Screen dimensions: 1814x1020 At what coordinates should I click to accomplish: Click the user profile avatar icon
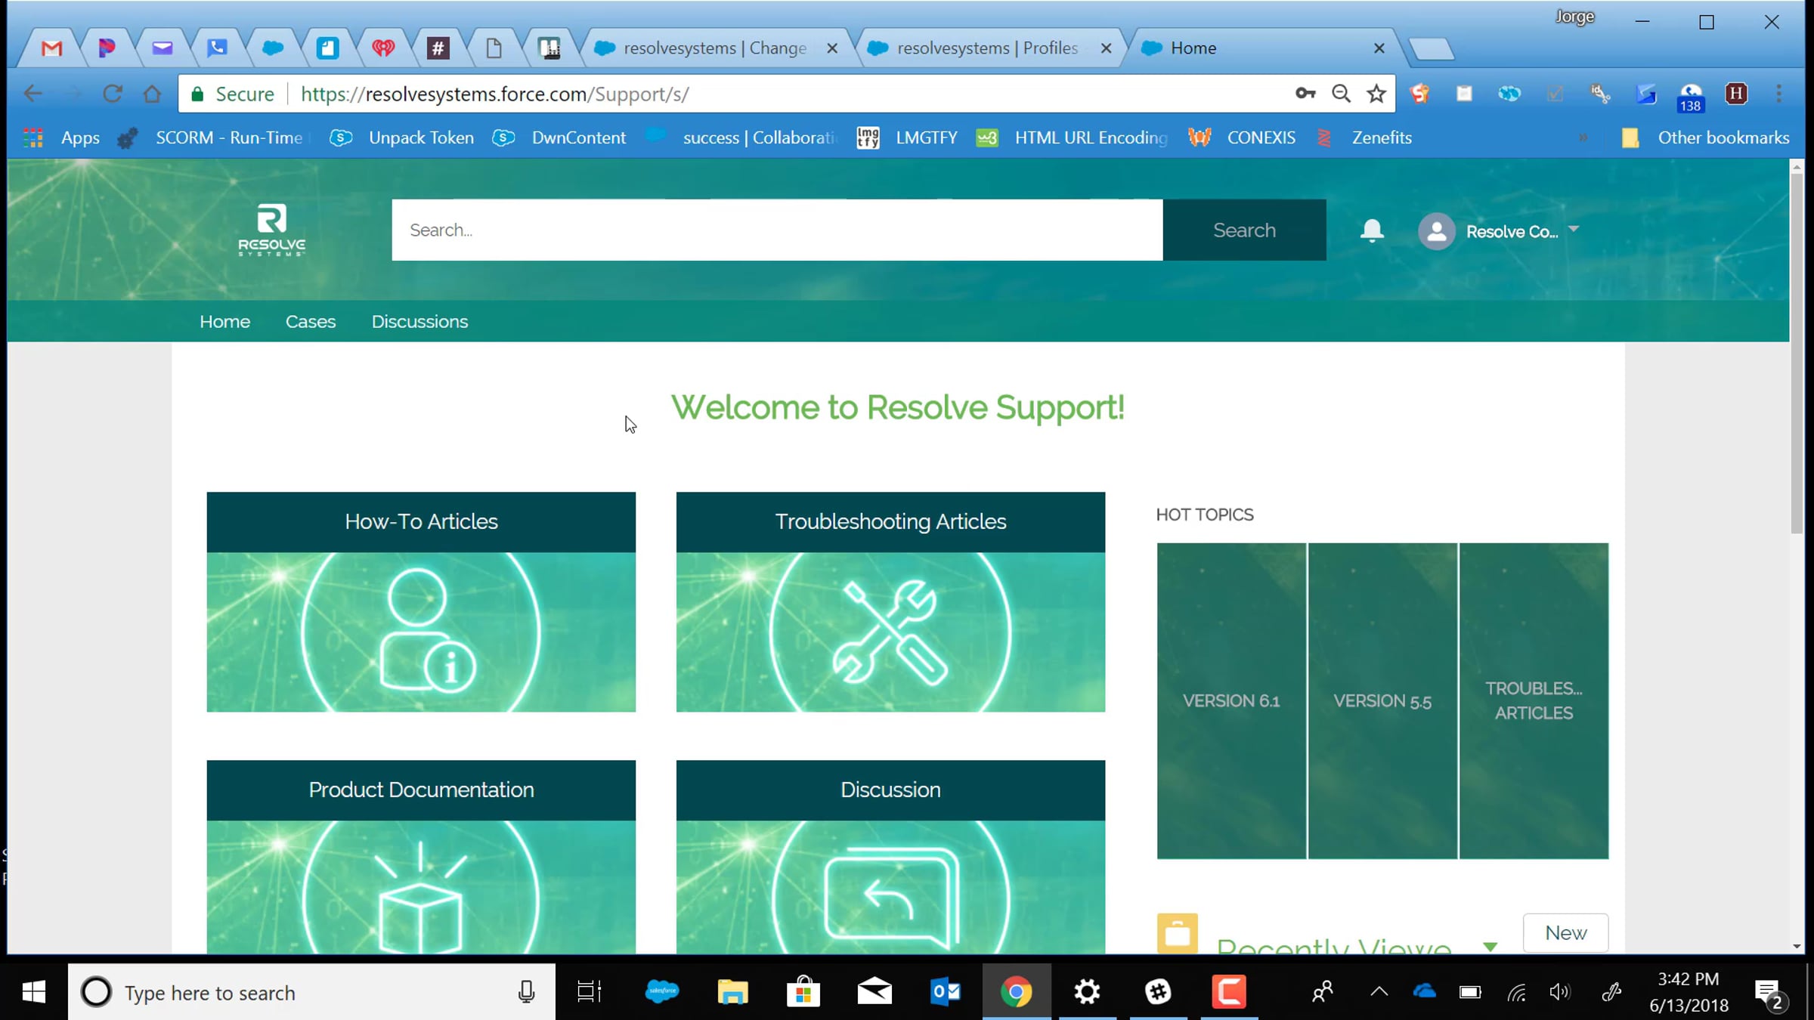[1436, 231]
